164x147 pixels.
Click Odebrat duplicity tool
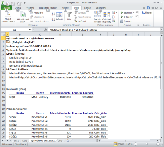pyautogui.click(x=107, y=17)
